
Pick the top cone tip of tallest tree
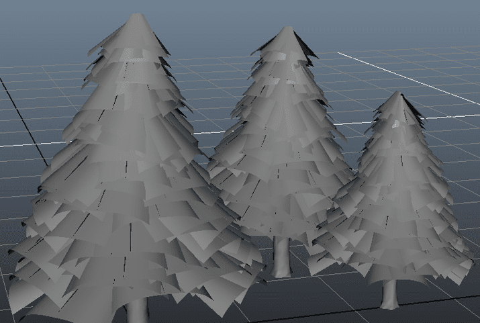coord(137,29)
